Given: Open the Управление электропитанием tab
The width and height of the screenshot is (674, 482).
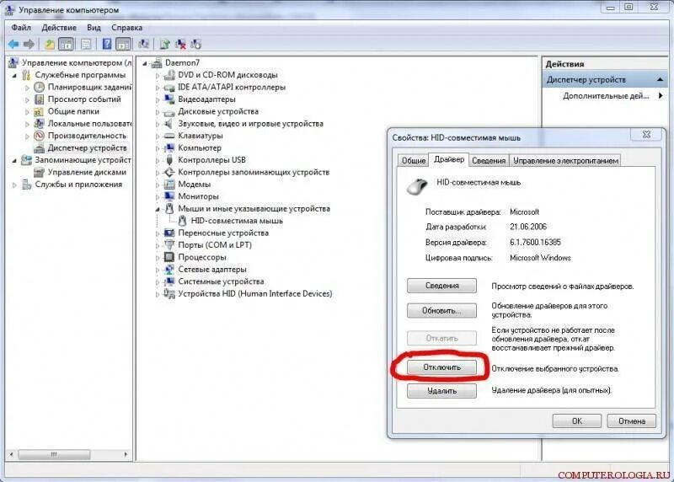Looking at the screenshot, I should tap(565, 160).
